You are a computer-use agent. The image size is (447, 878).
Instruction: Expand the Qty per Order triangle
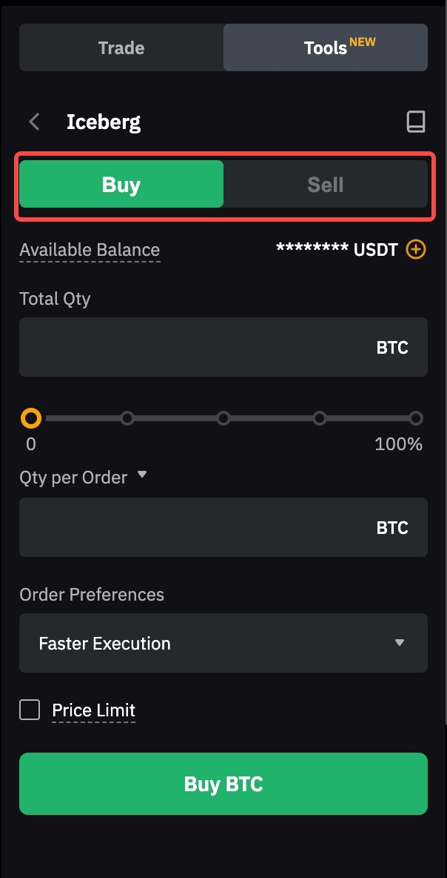(x=142, y=475)
